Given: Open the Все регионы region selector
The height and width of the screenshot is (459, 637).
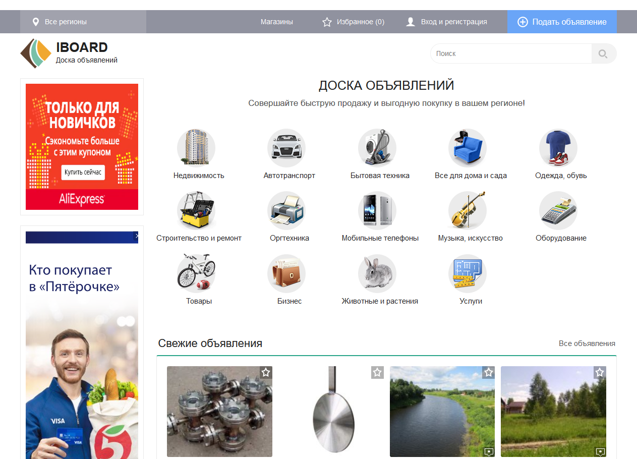Looking at the screenshot, I should point(66,22).
